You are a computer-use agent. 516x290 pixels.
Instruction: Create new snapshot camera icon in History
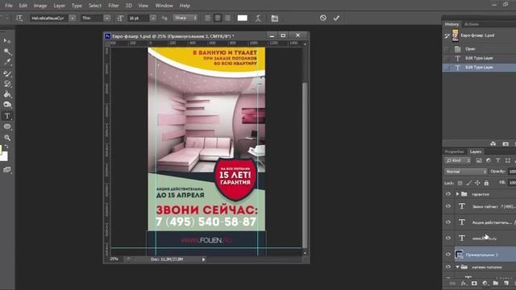506,144
